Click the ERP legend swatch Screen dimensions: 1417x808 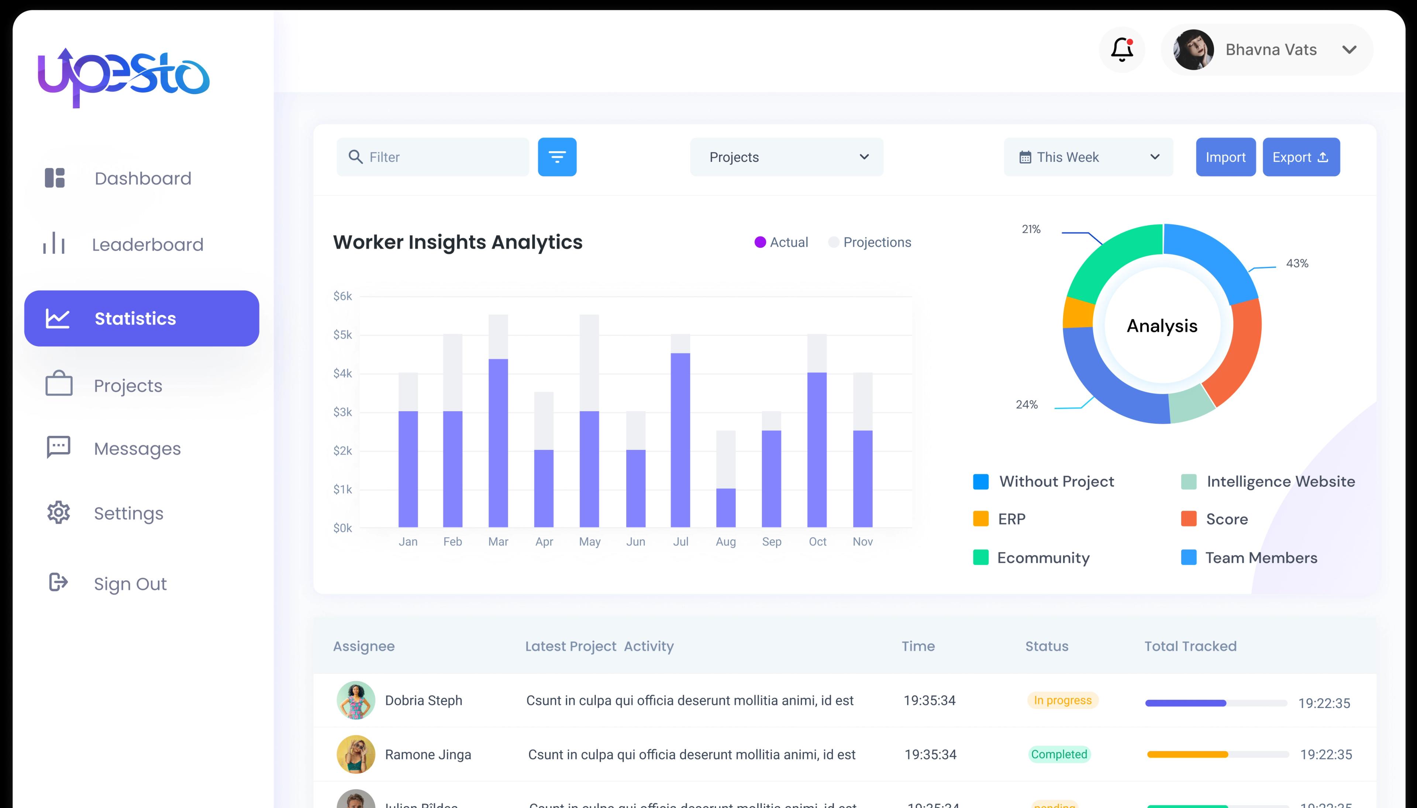[980, 518]
